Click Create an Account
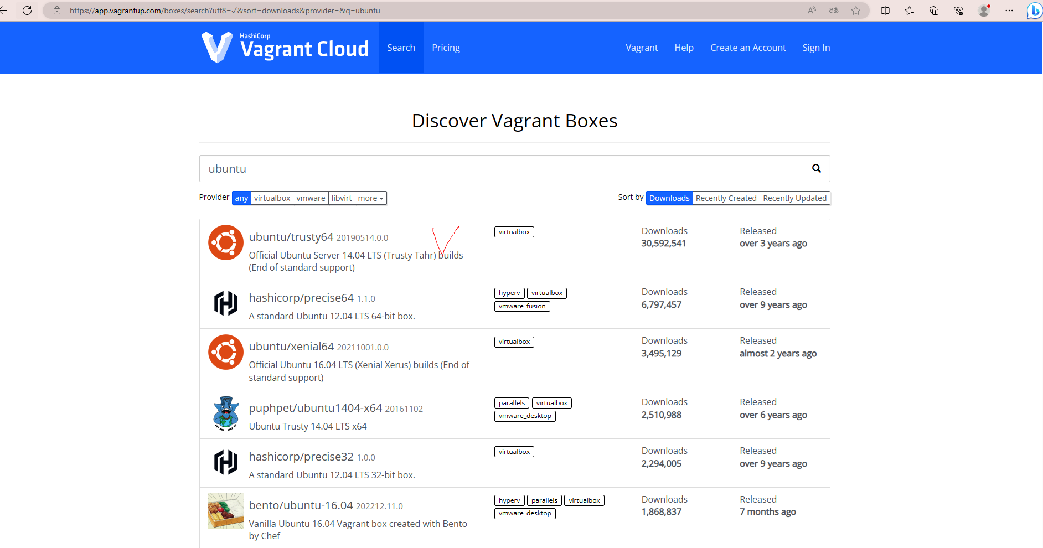1043x548 pixels. [x=748, y=48]
